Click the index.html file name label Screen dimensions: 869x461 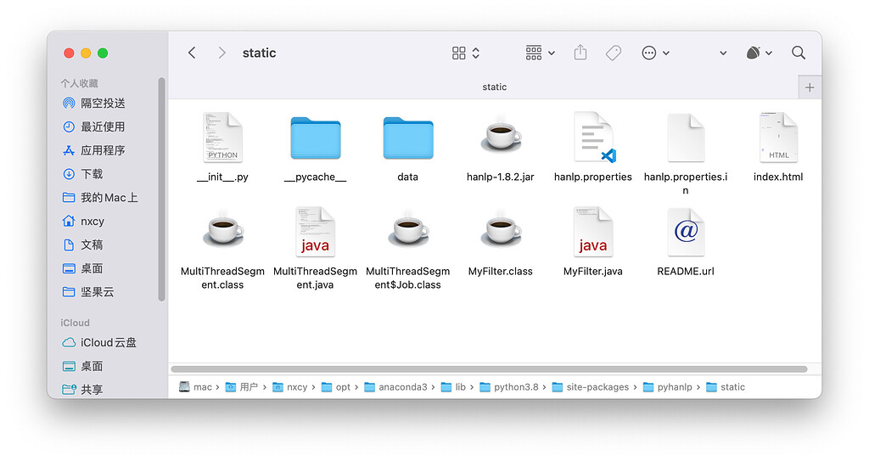(x=778, y=177)
